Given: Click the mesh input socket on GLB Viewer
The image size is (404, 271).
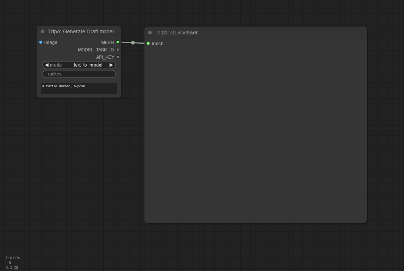Looking at the screenshot, I should [148, 43].
